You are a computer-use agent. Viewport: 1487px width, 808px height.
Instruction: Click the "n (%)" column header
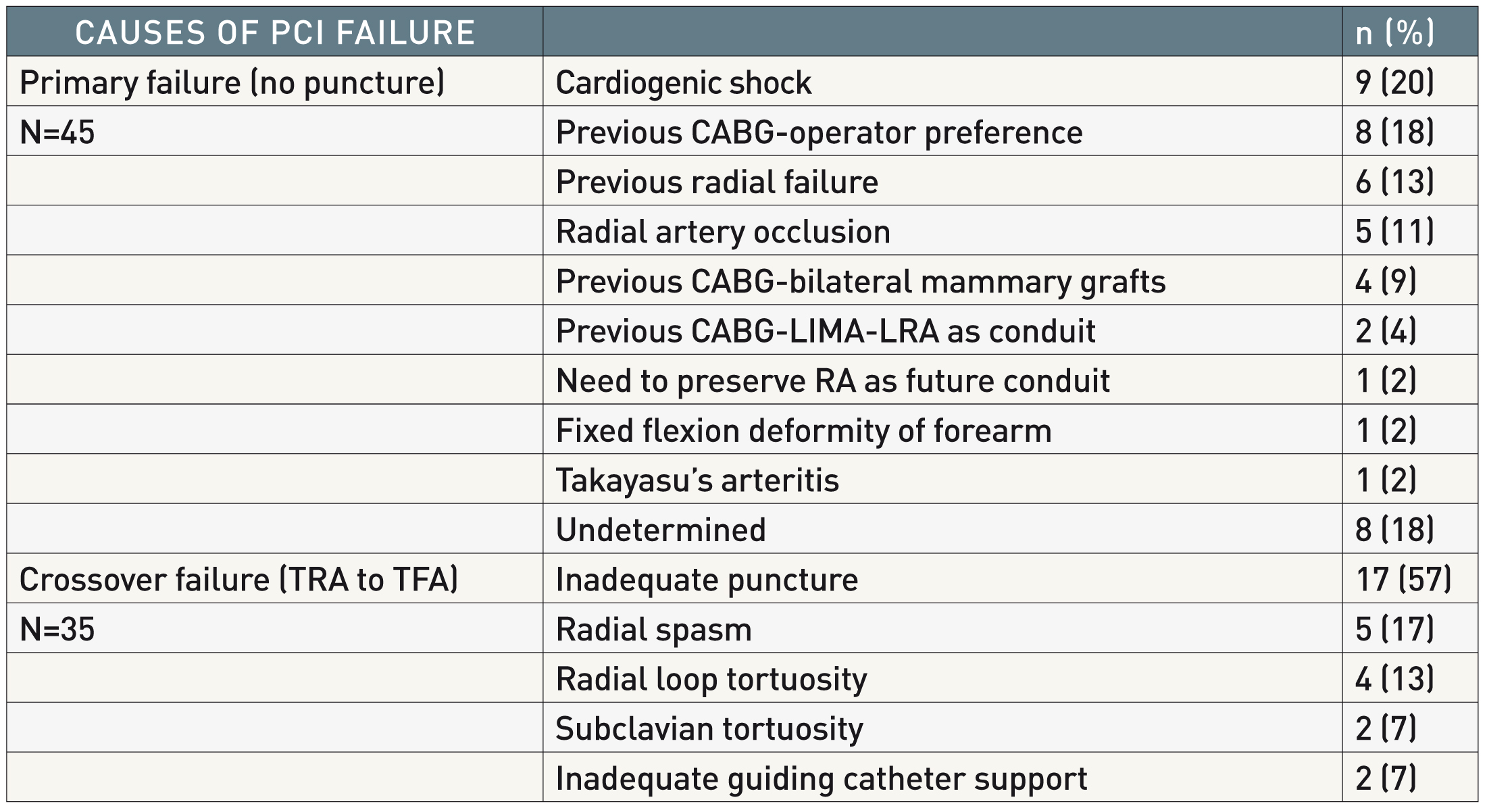(1394, 32)
